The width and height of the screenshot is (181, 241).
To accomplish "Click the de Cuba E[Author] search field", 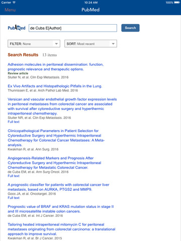I will pyautogui.click(x=73, y=28).
